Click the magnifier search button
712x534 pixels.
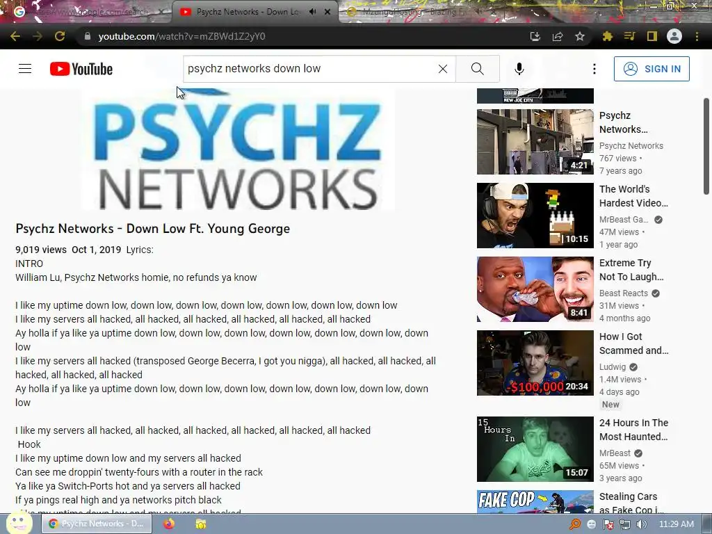click(x=477, y=69)
